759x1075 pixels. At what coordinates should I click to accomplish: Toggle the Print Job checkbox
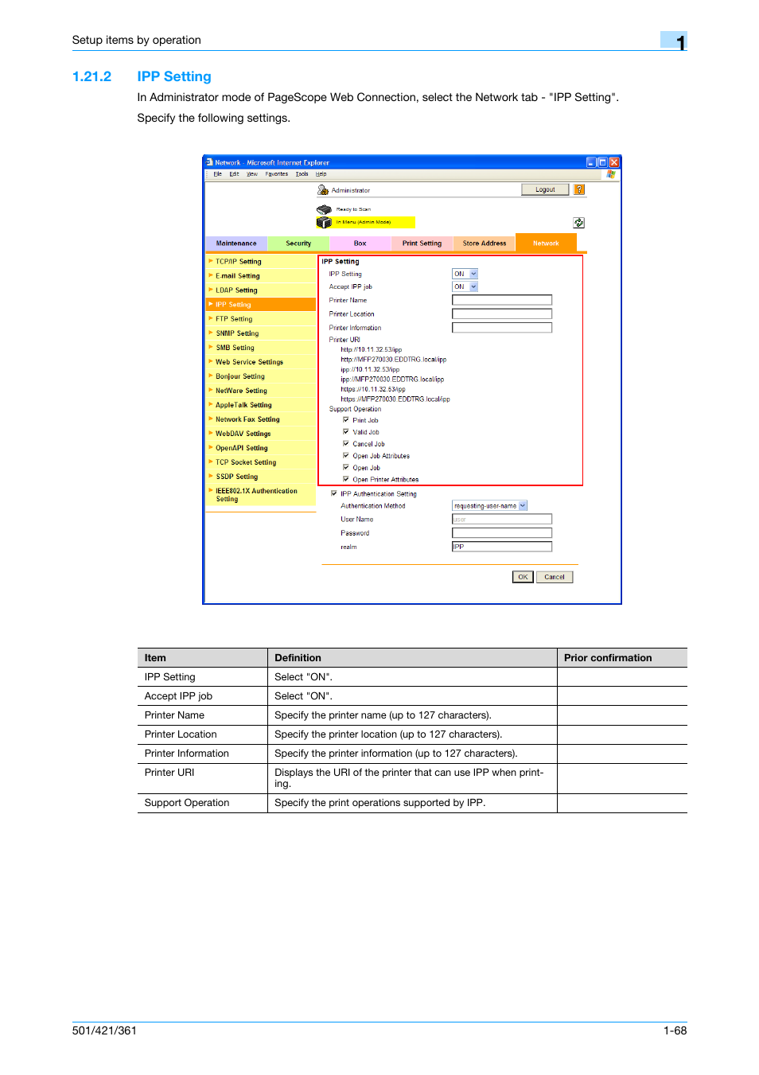(x=346, y=420)
